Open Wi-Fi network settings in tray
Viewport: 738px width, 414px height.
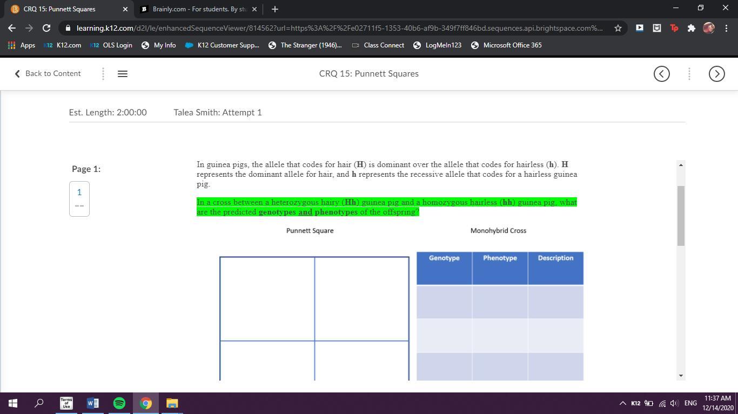(662, 403)
